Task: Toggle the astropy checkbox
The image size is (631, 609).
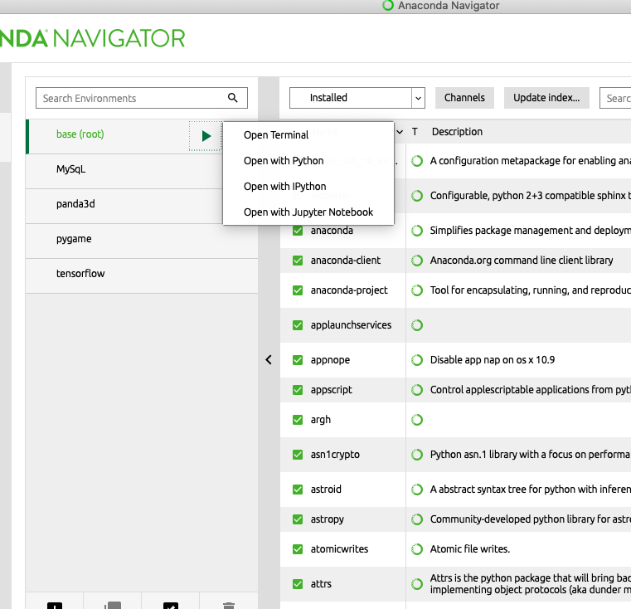Action: click(298, 519)
